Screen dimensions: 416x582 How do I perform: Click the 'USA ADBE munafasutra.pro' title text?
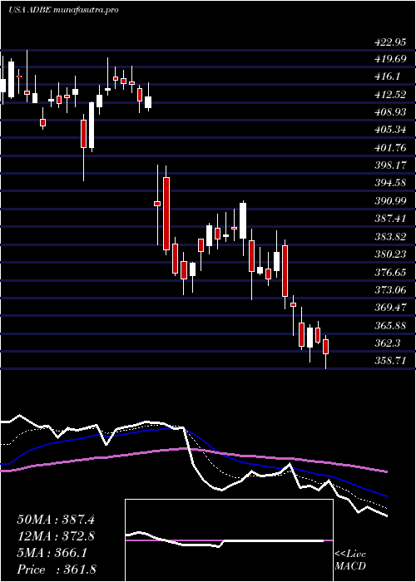pos(63,10)
